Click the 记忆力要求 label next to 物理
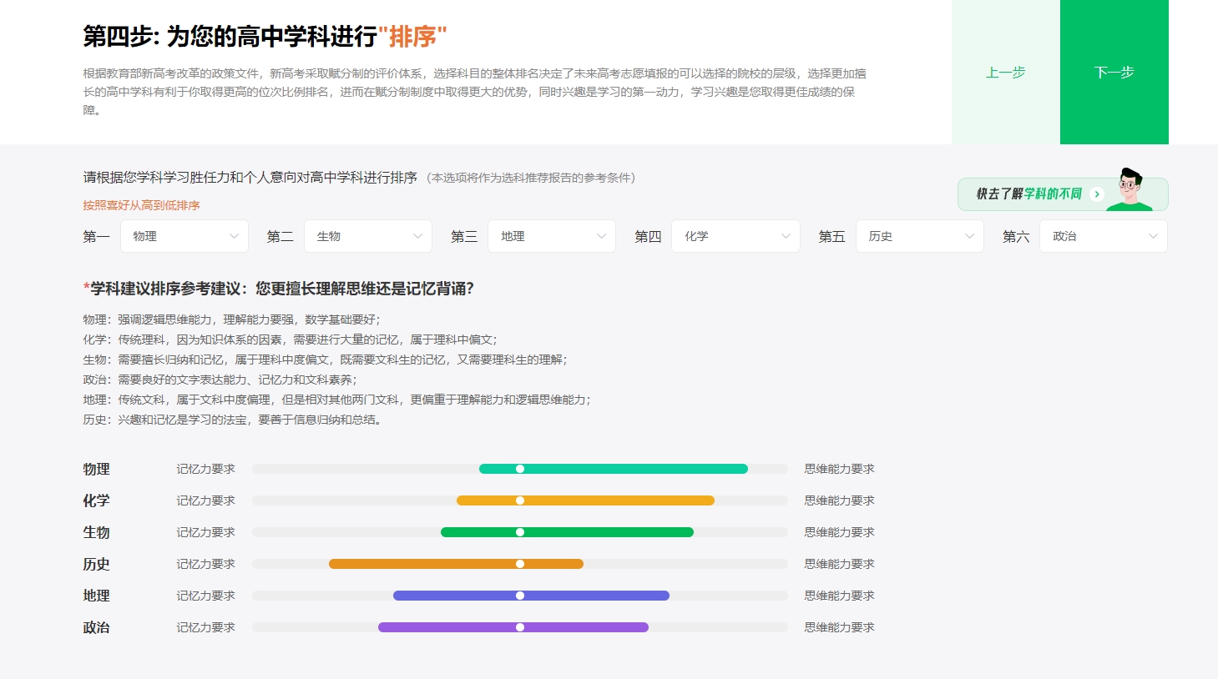 (x=205, y=469)
